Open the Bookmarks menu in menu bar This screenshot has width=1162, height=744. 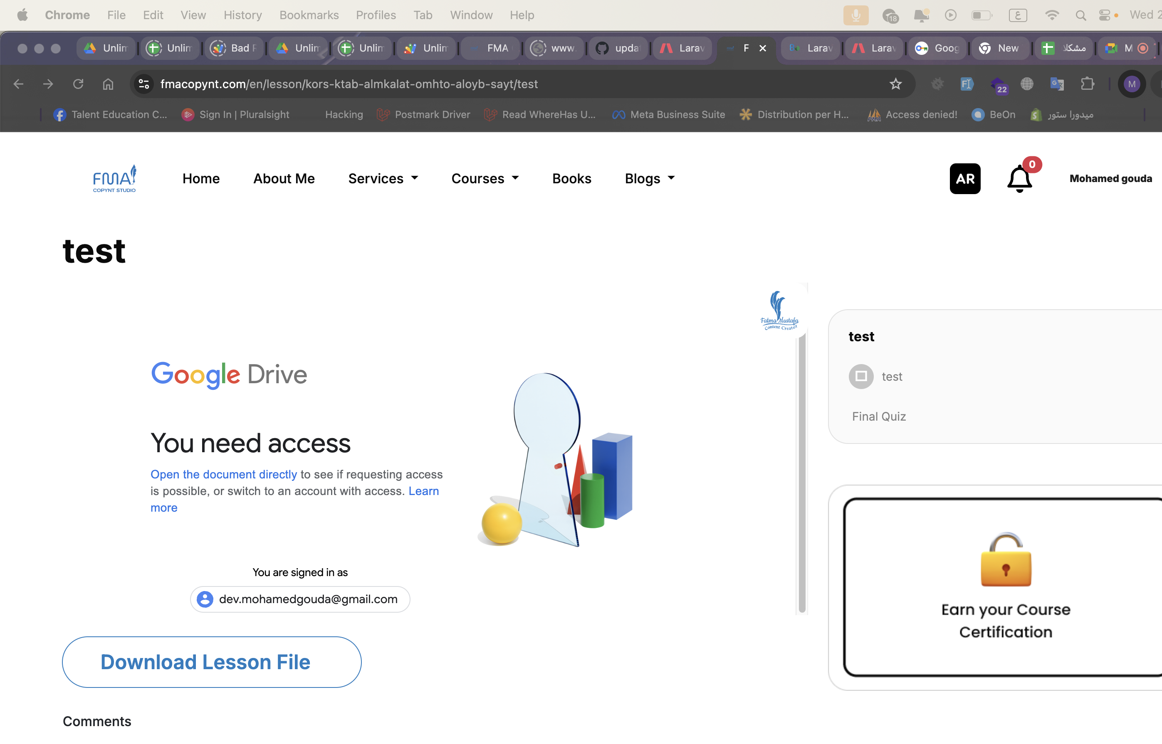tap(309, 15)
